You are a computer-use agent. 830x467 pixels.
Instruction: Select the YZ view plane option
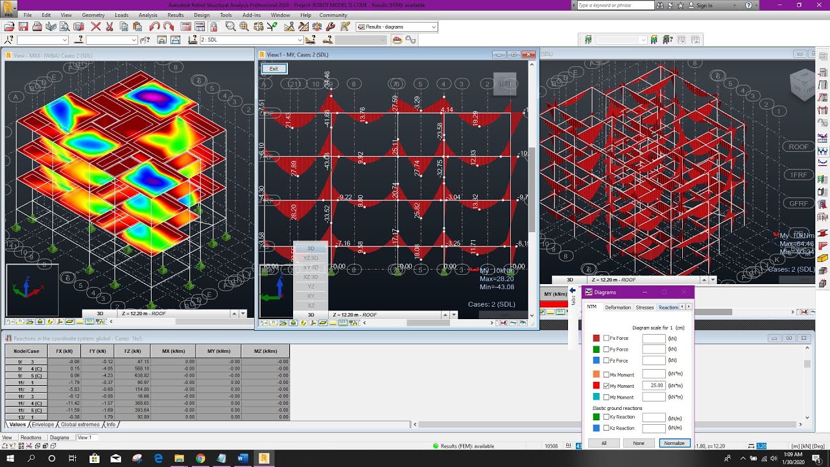click(x=311, y=286)
